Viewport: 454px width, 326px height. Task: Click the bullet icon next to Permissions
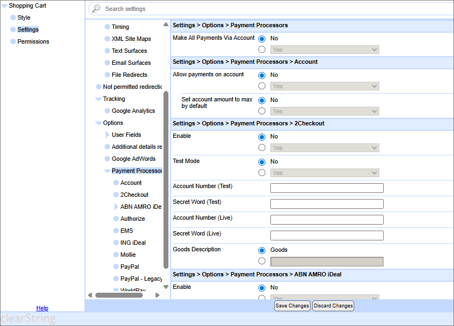[13, 41]
